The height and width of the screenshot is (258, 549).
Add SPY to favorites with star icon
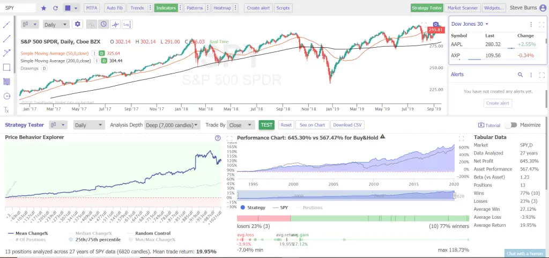(x=44, y=8)
